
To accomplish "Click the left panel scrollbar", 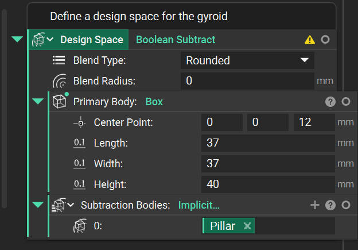I will [4, 109].
